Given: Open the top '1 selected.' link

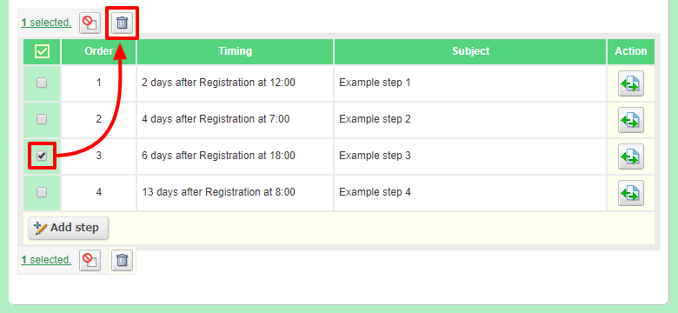Looking at the screenshot, I should pyautogui.click(x=46, y=23).
